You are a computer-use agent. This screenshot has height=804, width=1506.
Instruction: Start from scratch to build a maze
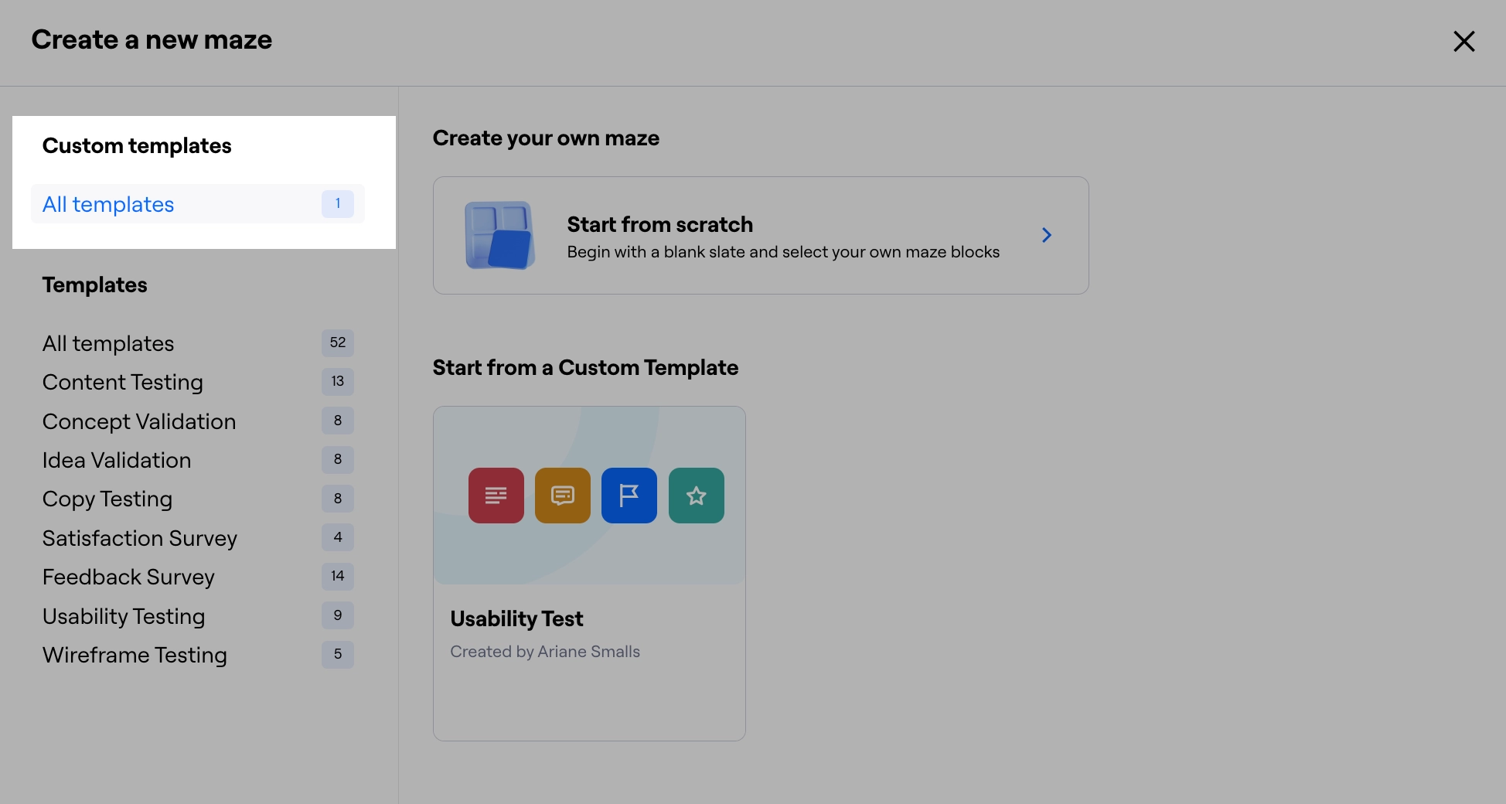click(x=760, y=235)
